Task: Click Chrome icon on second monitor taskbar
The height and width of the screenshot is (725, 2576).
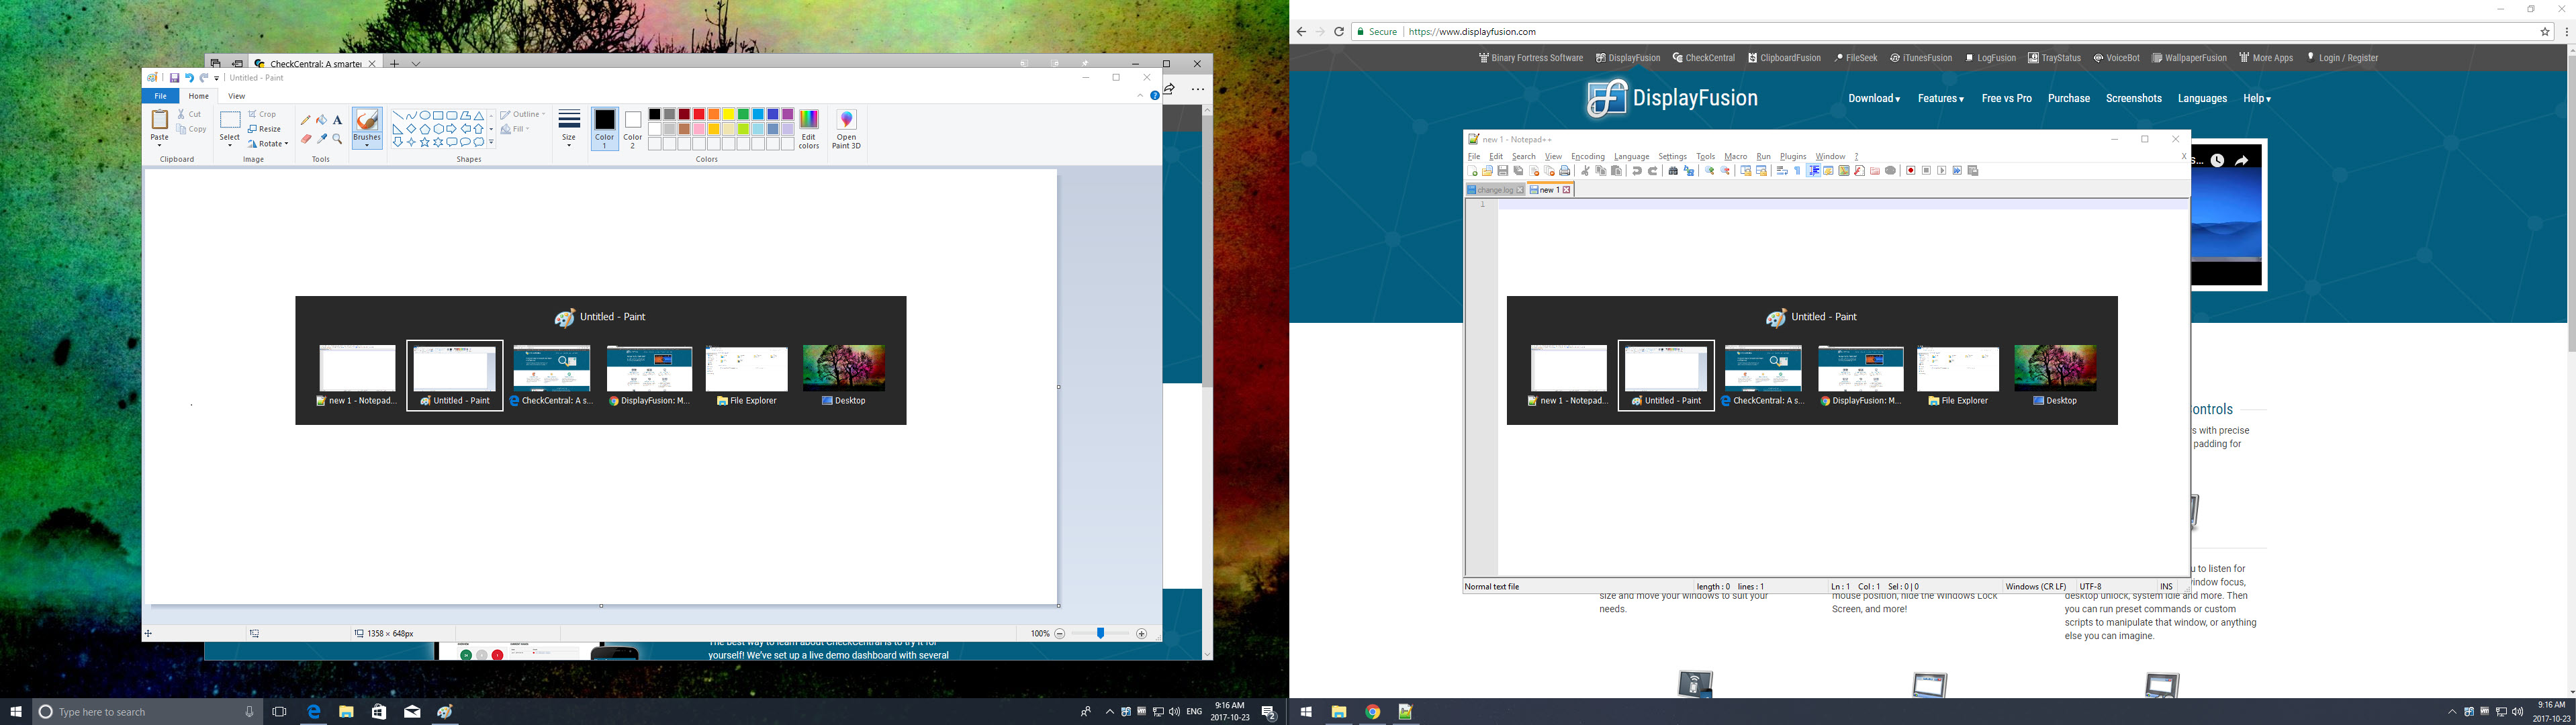Action: [1372, 712]
